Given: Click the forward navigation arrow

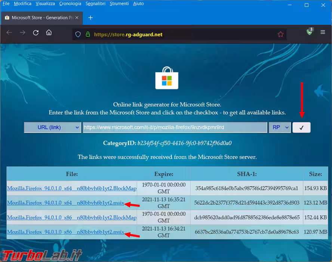Looking at the screenshot, I should coord(22,33).
